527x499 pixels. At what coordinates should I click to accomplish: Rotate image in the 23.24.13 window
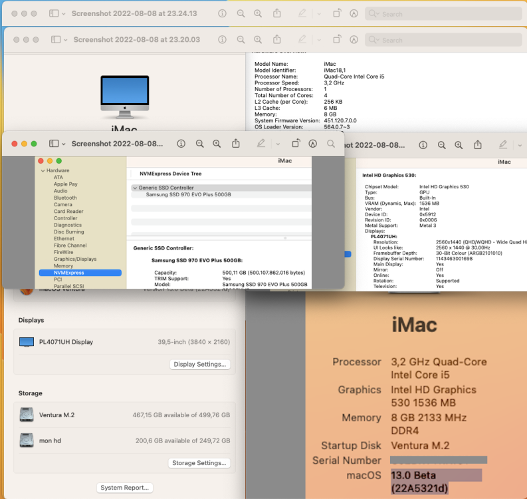[336, 13]
